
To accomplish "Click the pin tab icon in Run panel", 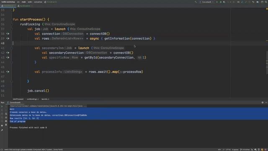I will (x=2, y=130).
